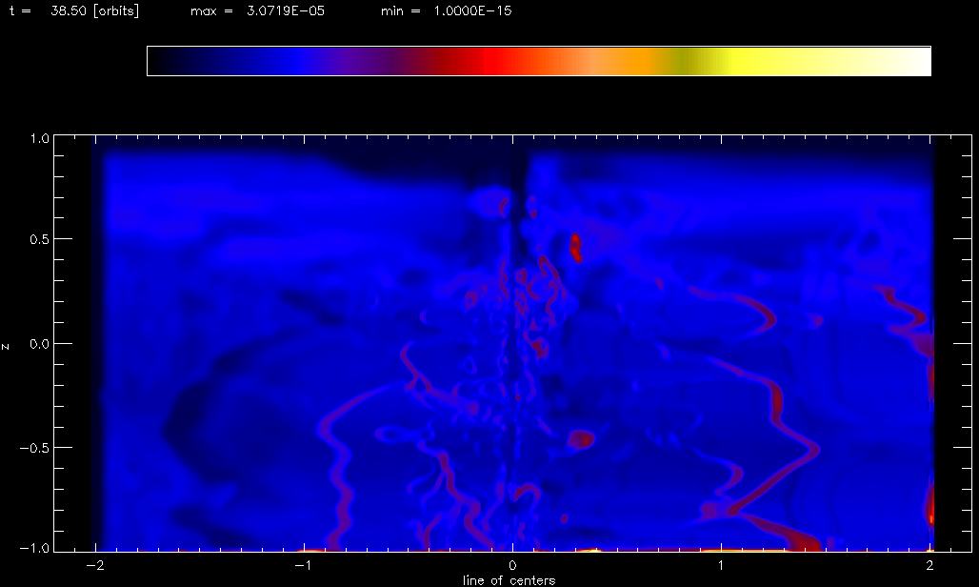The width and height of the screenshot is (979, 587).
Task: Click the x-axis tick label "-2"
Action: click(94, 565)
